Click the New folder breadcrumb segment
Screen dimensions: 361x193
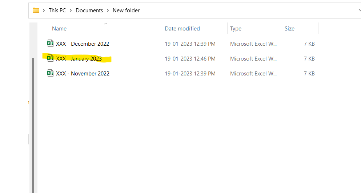126,11
